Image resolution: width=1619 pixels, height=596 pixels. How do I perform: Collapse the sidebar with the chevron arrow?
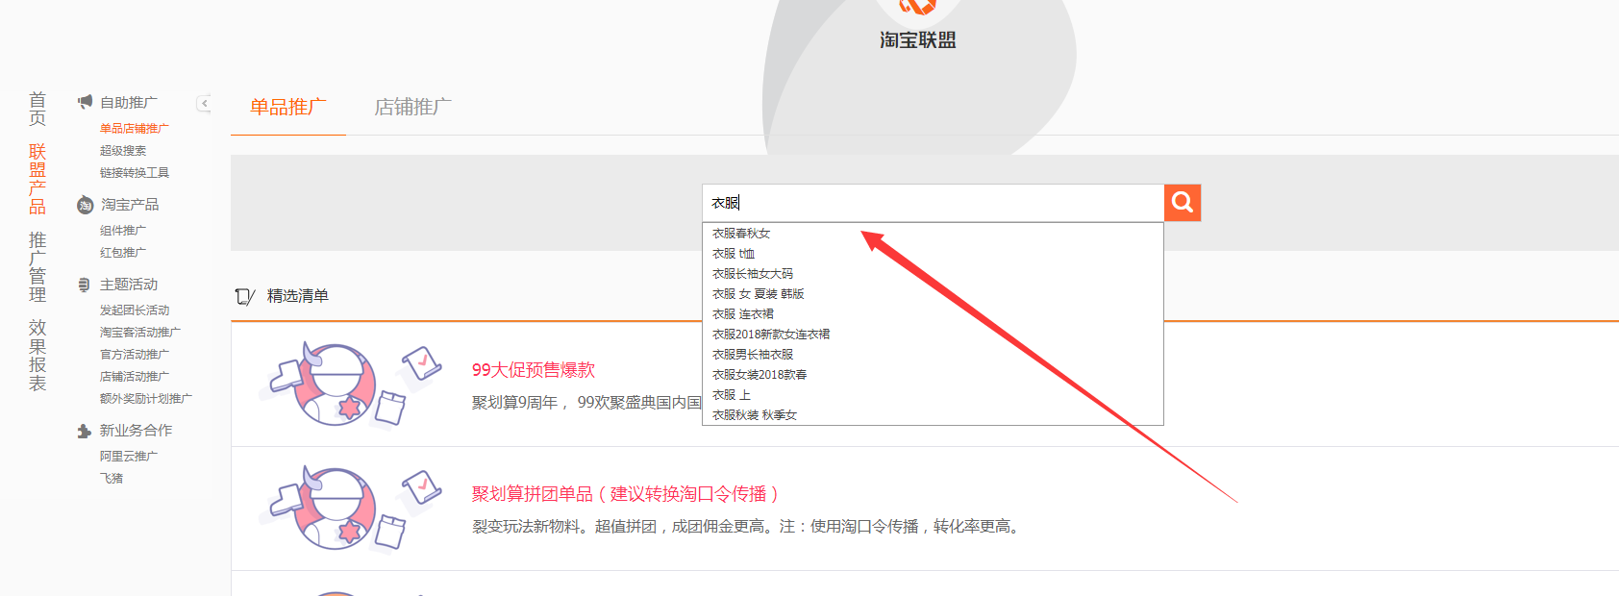point(204,103)
